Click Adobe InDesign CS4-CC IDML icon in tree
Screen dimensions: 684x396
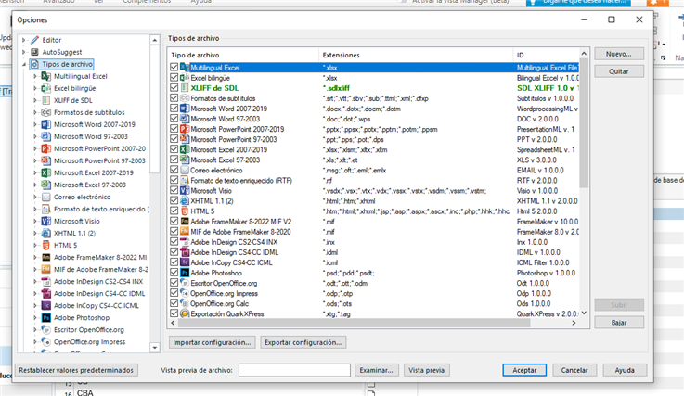46,293
